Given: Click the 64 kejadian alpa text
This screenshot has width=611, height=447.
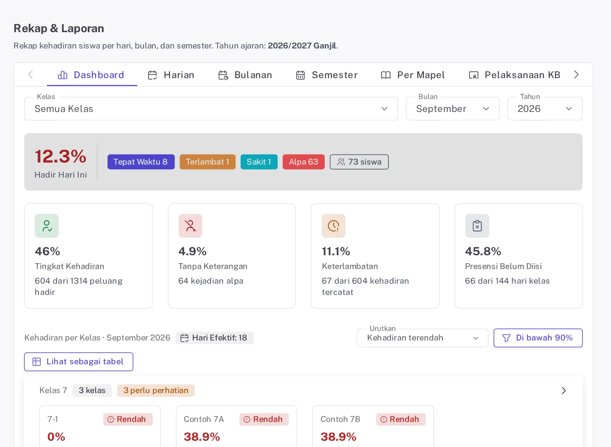Looking at the screenshot, I should [x=211, y=281].
